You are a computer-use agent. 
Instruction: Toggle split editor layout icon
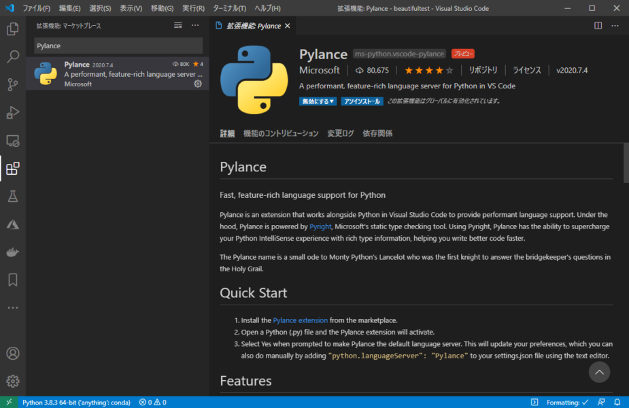(598, 26)
